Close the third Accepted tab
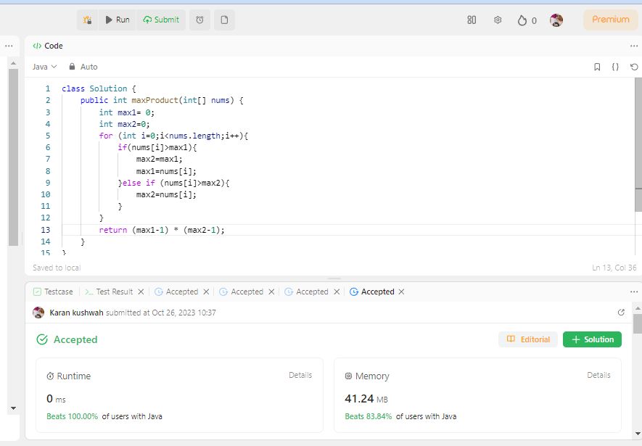The width and height of the screenshot is (642, 446). 337,292
